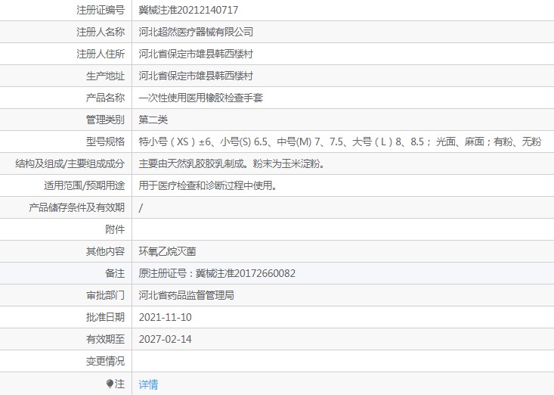Select the 型号规格 specification text

click(340, 142)
